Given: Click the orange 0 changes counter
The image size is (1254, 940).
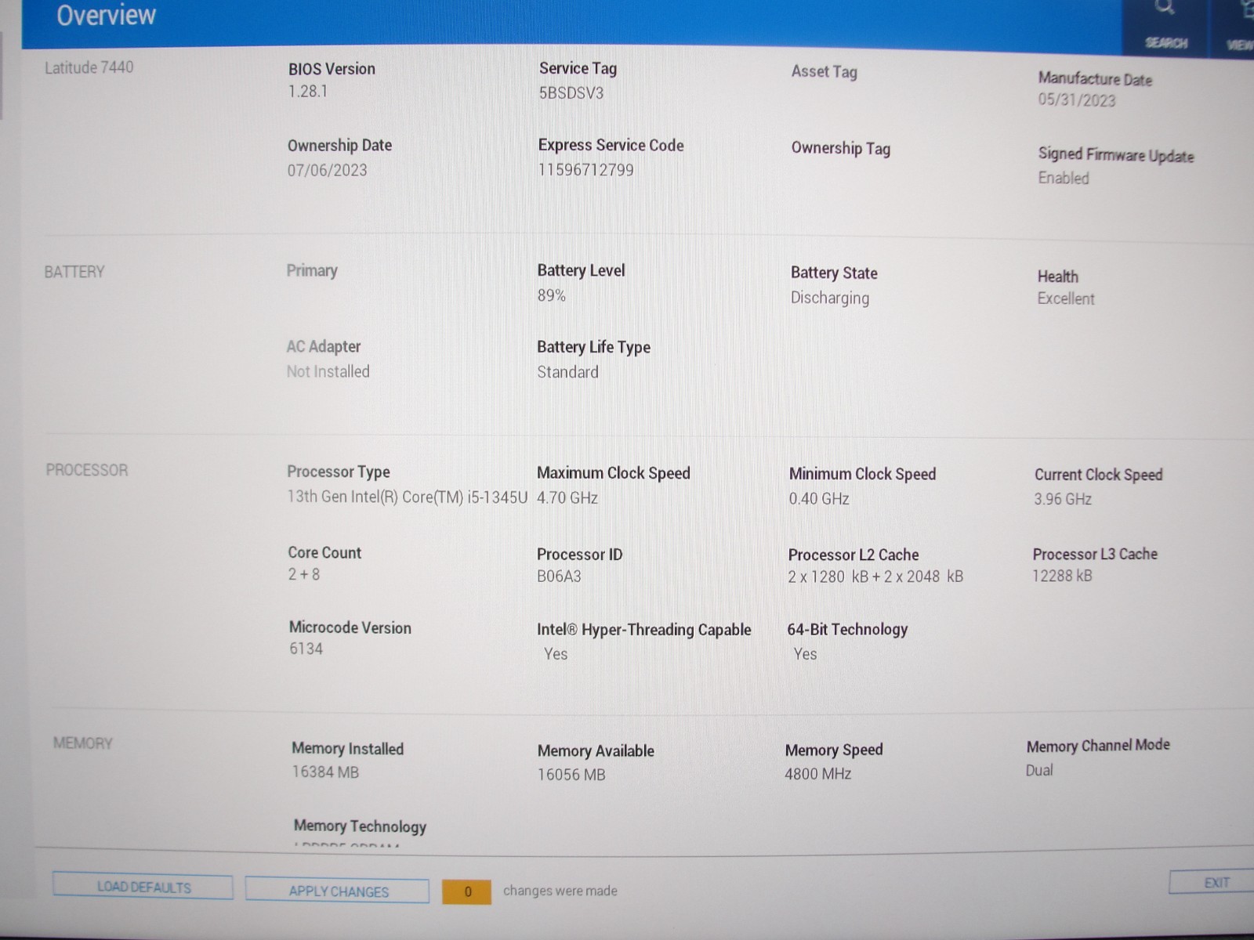Looking at the screenshot, I should click(x=467, y=891).
